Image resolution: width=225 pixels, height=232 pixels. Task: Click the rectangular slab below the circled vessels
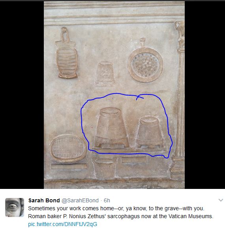(x=134, y=160)
